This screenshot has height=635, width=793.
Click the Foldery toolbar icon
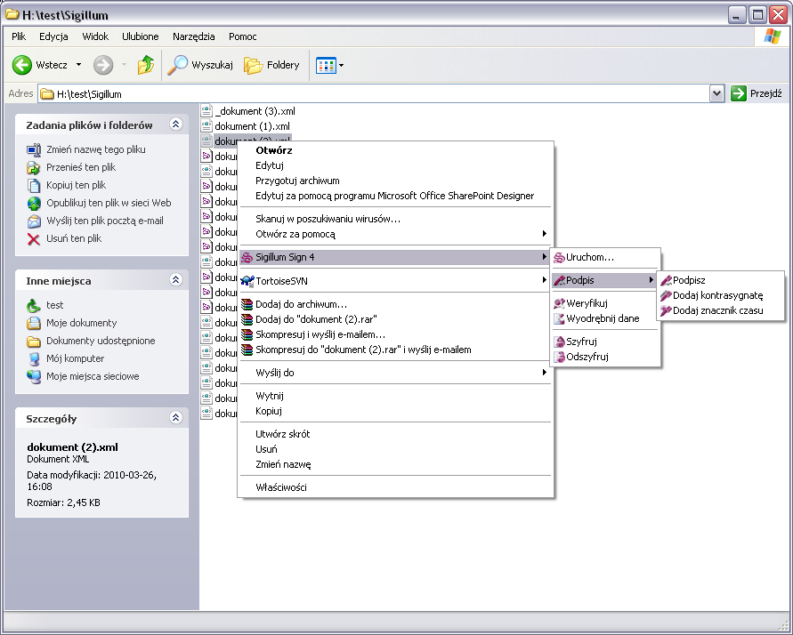(254, 65)
